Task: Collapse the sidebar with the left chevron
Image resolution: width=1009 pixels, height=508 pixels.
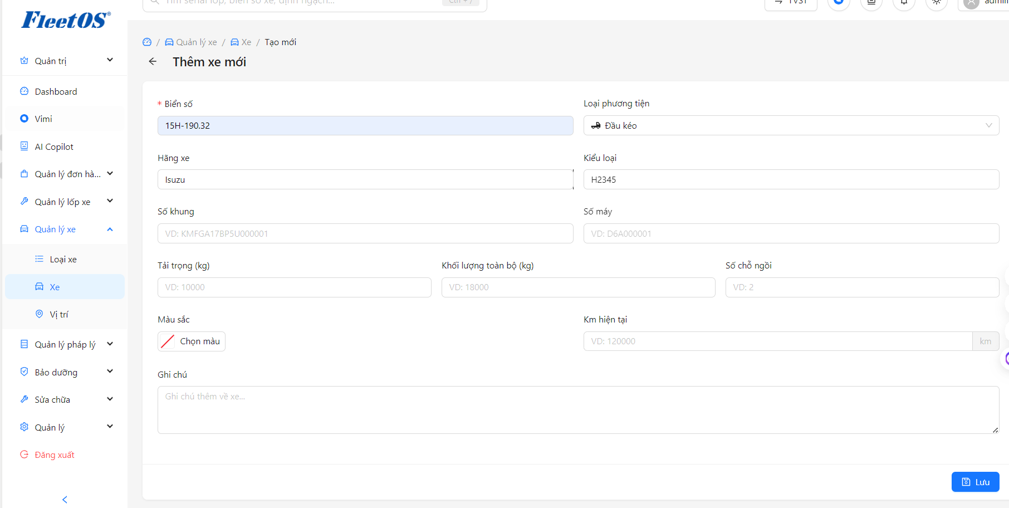Action: [x=65, y=499]
